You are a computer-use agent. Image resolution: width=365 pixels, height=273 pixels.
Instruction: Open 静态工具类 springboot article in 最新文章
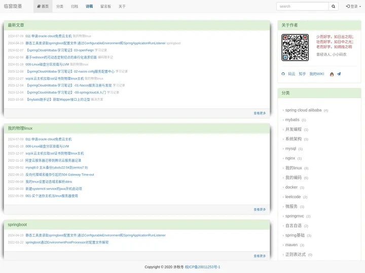coord(95,43)
